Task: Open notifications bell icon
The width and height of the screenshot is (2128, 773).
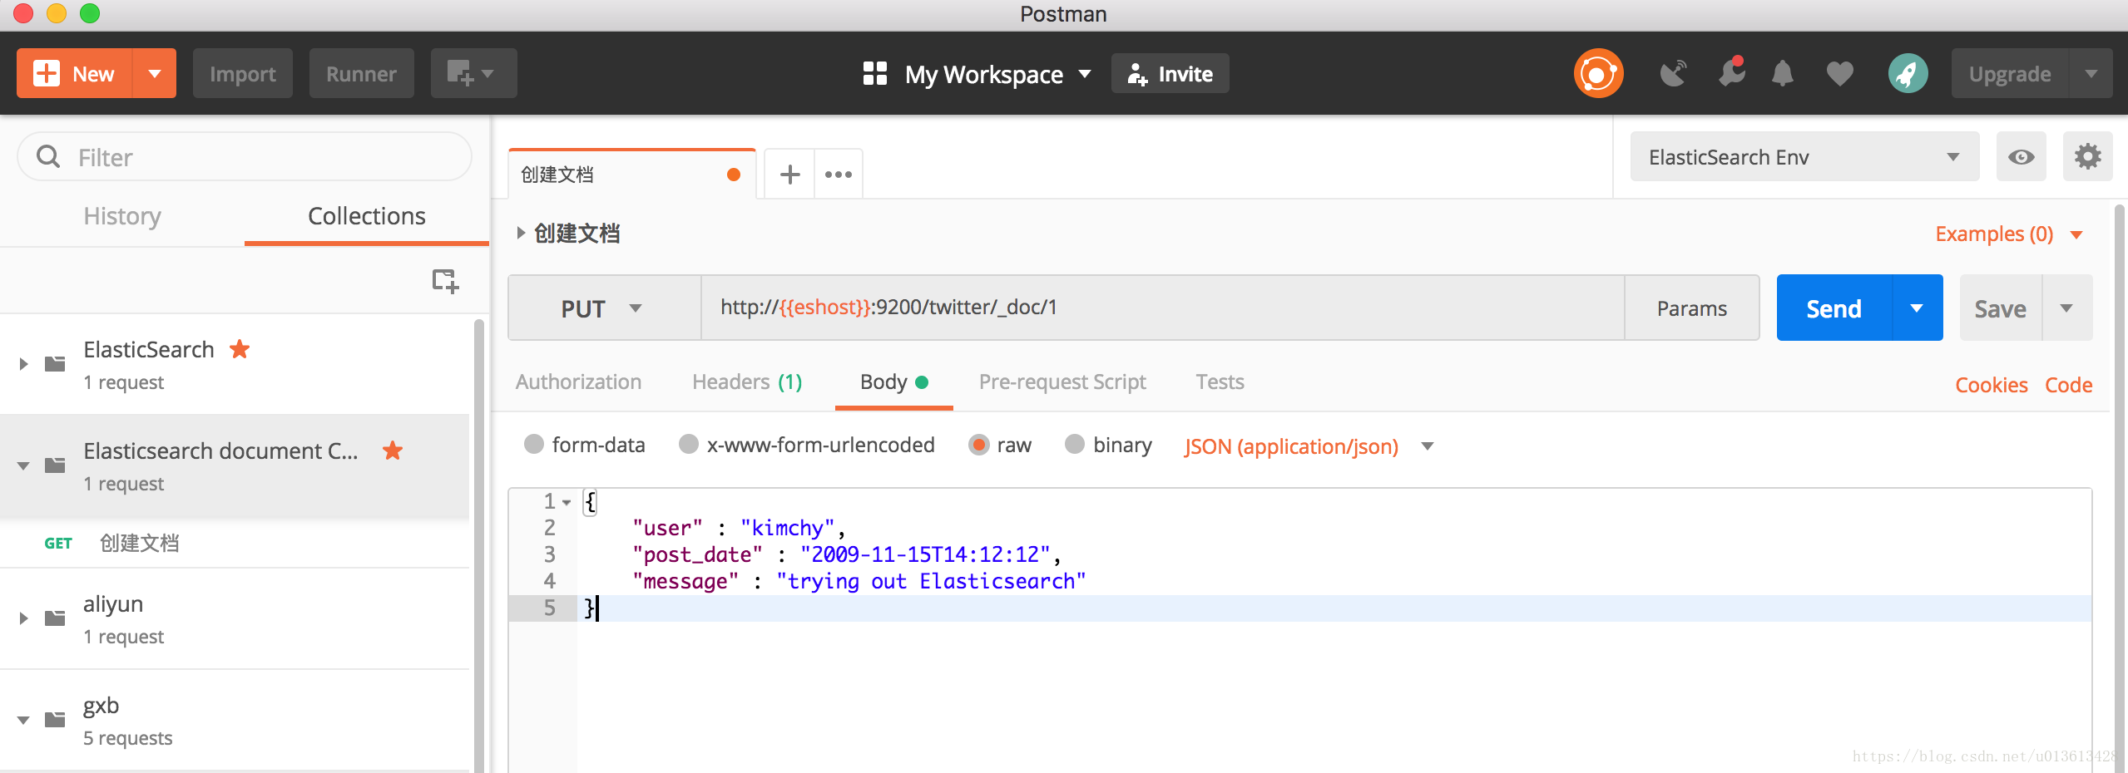Action: [x=1782, y=73]
